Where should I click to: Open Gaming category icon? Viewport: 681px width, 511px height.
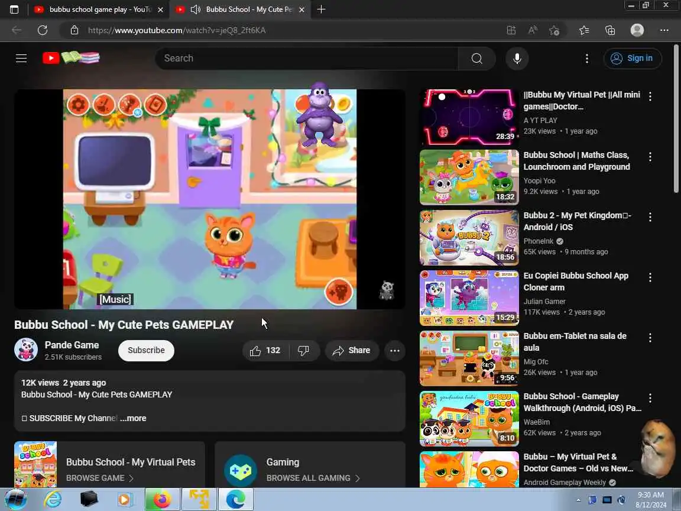[x=240, y=471]
